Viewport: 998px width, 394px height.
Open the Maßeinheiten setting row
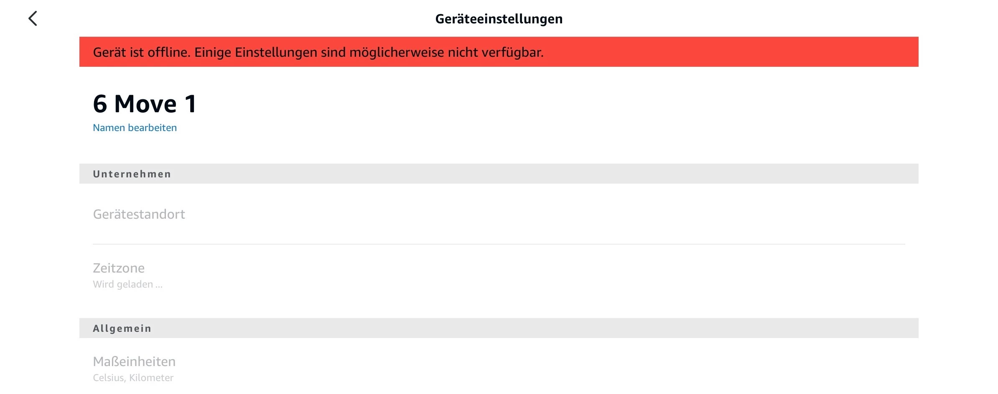click(499, 369)
